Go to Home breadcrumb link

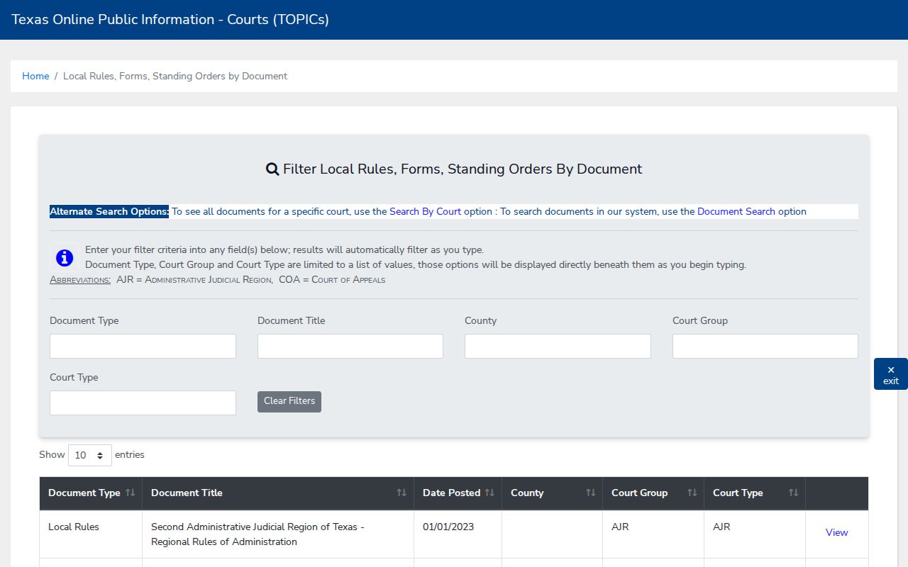(35, 76)
